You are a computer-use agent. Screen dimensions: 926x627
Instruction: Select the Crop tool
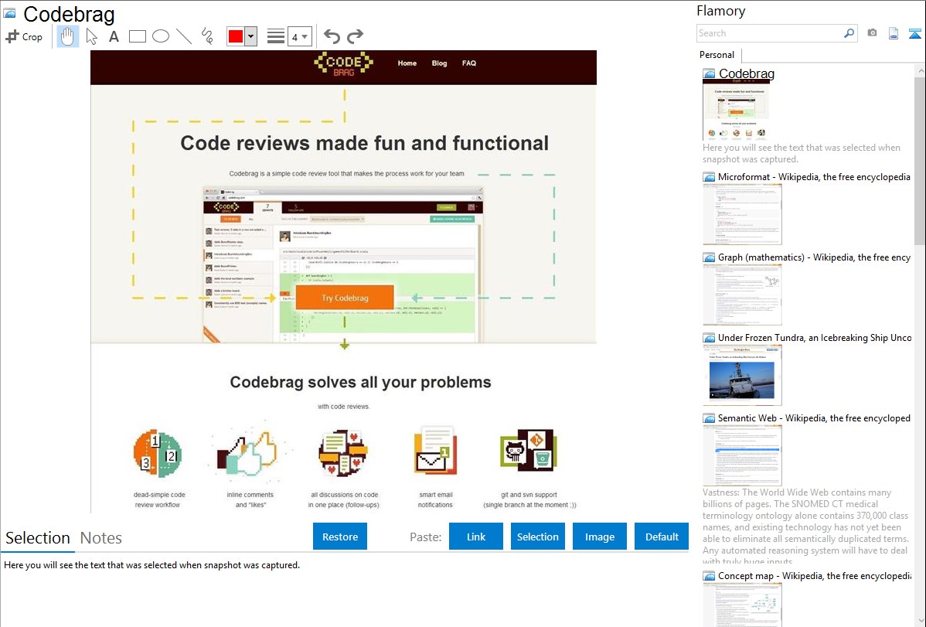[x=24, y=36]
